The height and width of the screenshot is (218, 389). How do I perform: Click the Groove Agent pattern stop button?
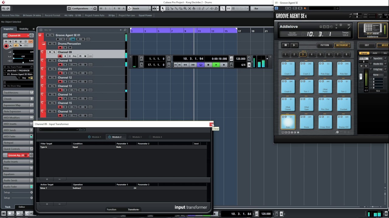click(285, 45)
